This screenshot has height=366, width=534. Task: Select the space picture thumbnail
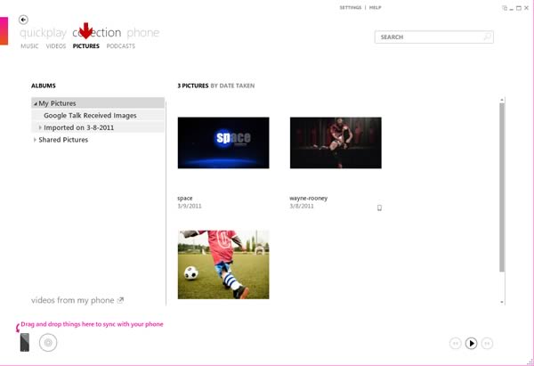[x=223, y=142]
